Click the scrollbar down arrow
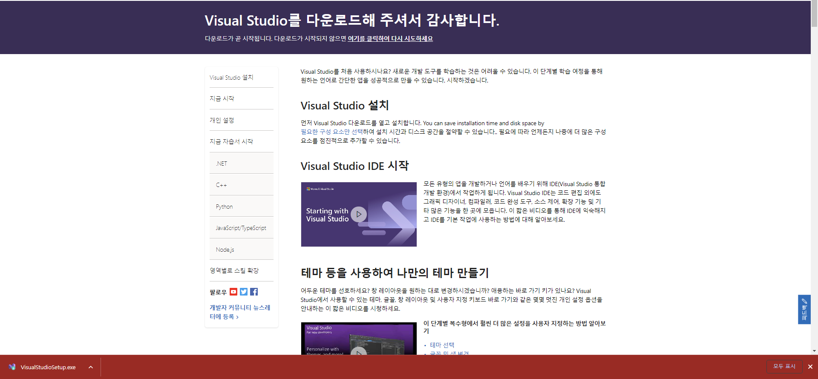The image size is (818, 379). [x=814, y=351]
